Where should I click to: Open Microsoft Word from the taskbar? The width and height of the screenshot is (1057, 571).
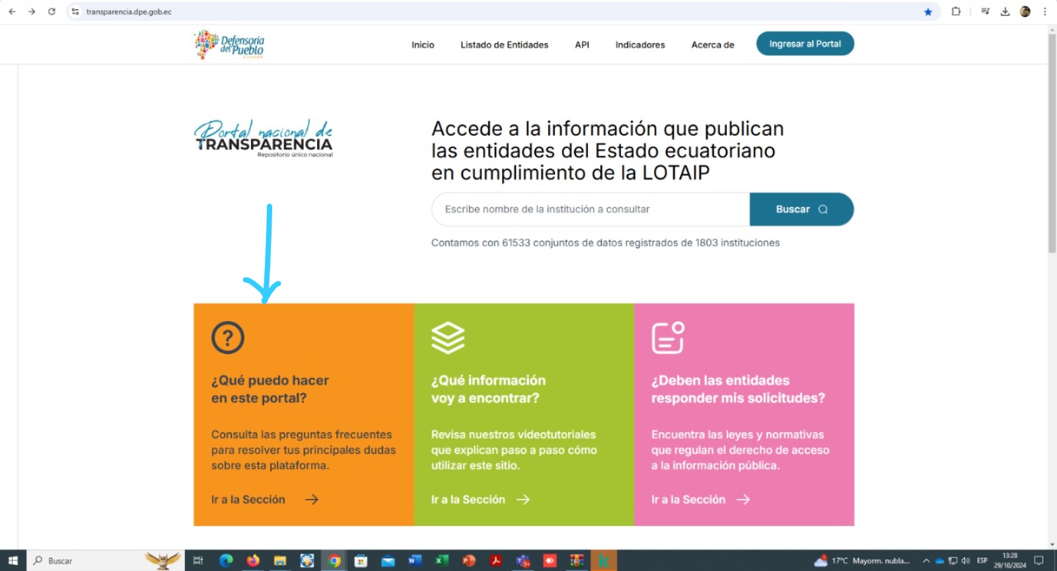(x=415, y=560)
